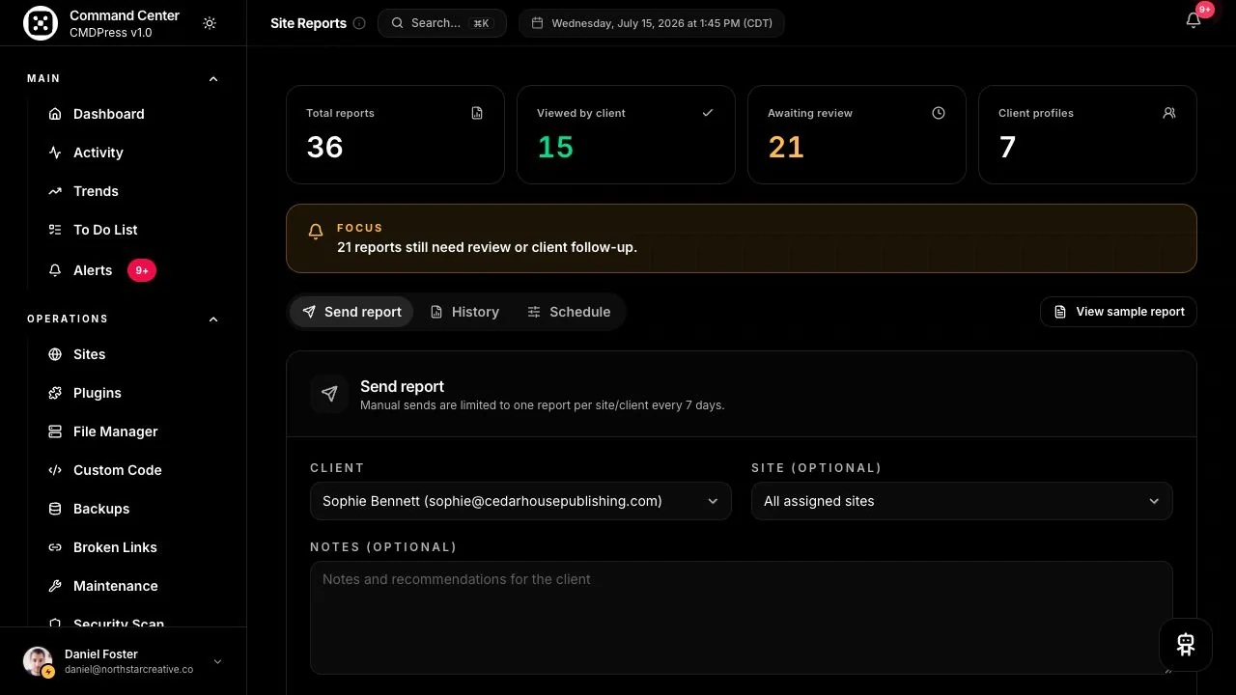Viewport: 1236px width, 695px height.
Task: Click the Send report paper plane heading icon
Action: [x=329, y=394]
